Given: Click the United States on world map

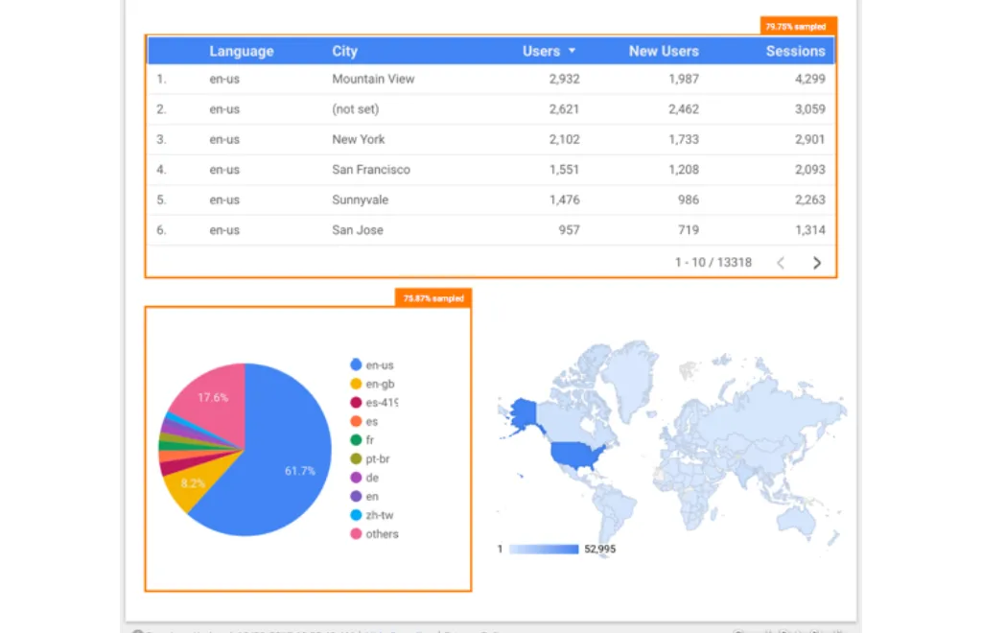Looking at the screenshot, I should pyautogui.click(x=576, y=451).
